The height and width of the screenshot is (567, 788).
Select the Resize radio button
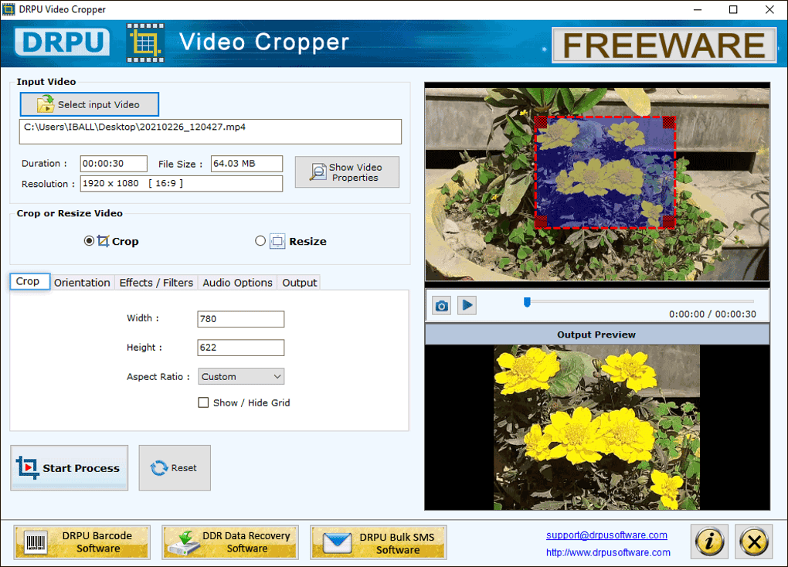click(260, 241)
